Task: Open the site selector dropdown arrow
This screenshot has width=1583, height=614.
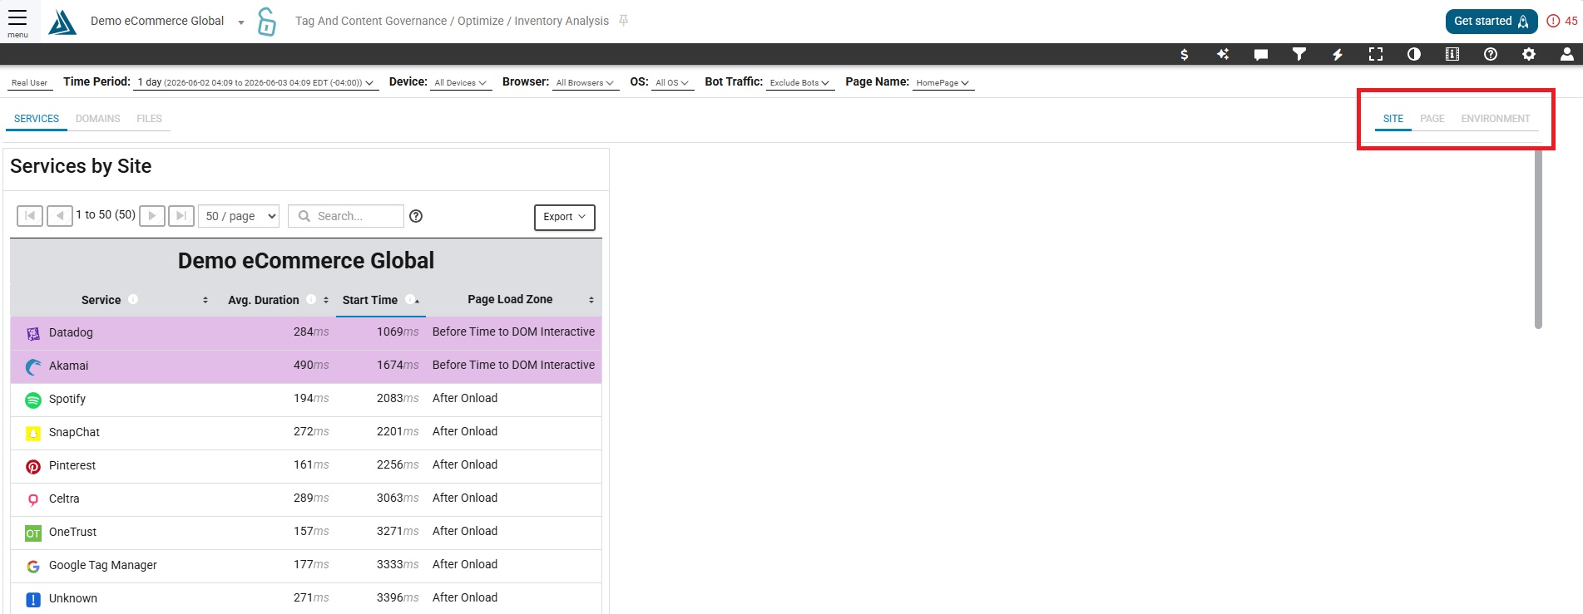Action: point(241,22)
